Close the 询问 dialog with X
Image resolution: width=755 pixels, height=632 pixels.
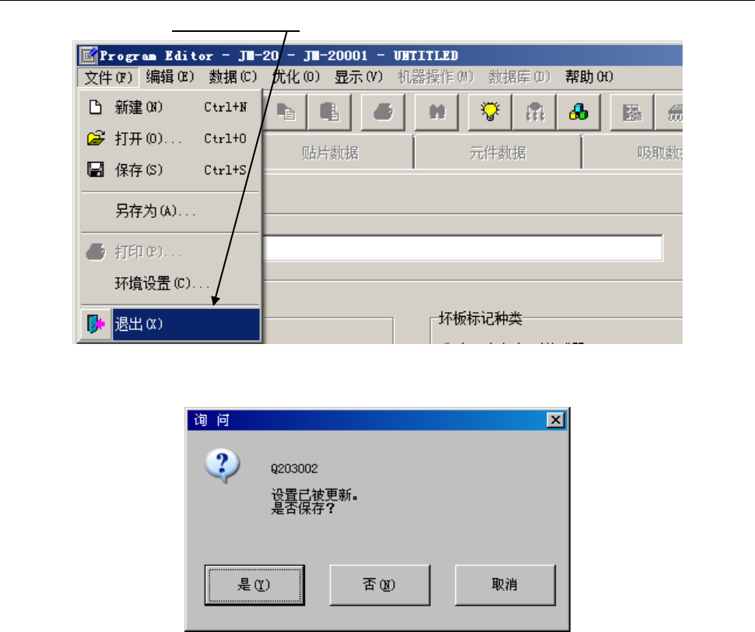(x=556, y=420)
